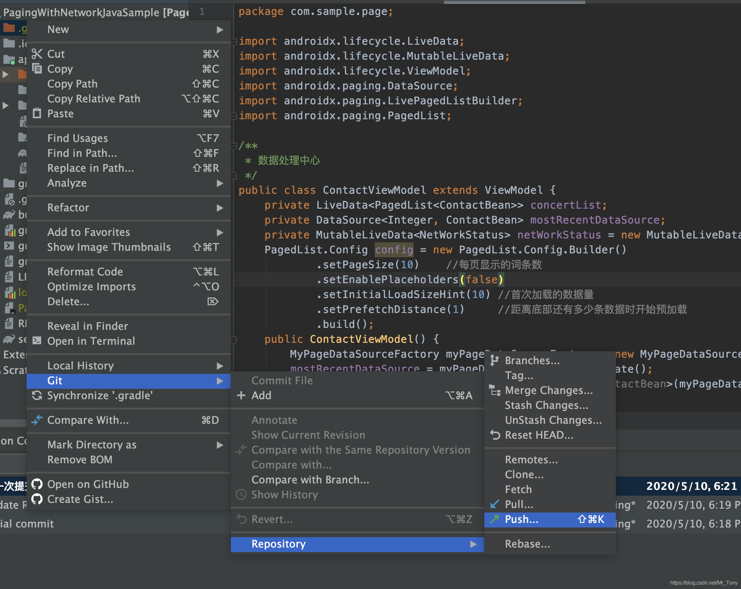Open Remotes... from Git repository menu
Screen dimensions: 741x589
(550, 459)
